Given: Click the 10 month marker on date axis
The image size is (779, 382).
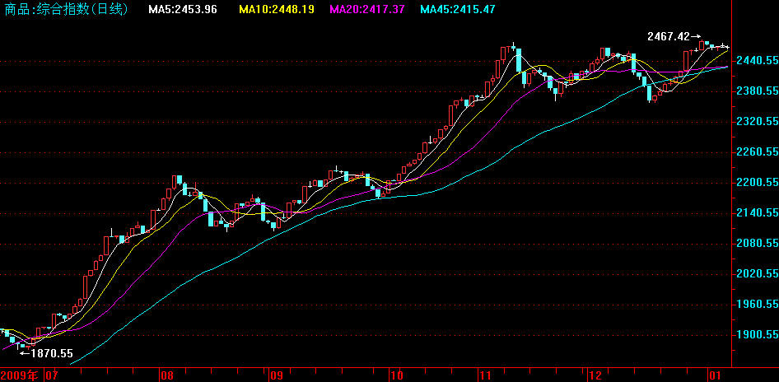Looking at the screenshot, I should 396,375.
